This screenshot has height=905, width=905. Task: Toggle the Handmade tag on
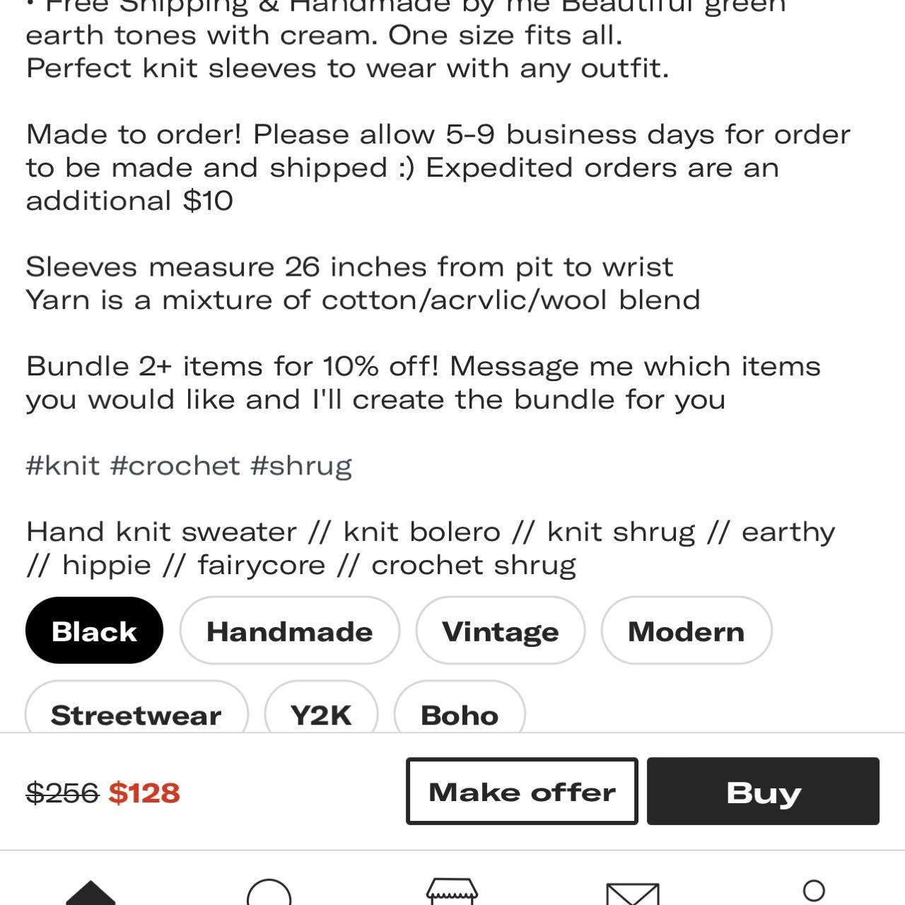(290, 630)
